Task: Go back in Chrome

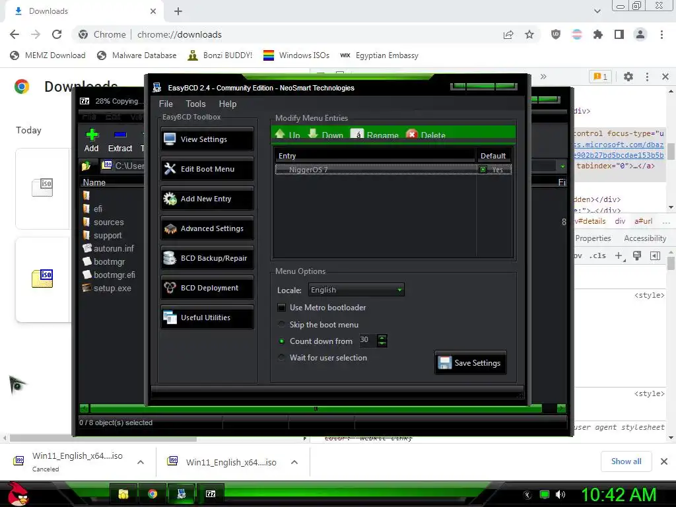Action: point(15,34)
